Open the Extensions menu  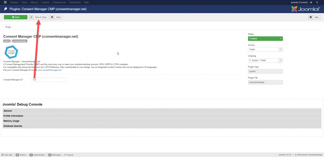coord(75,2)
